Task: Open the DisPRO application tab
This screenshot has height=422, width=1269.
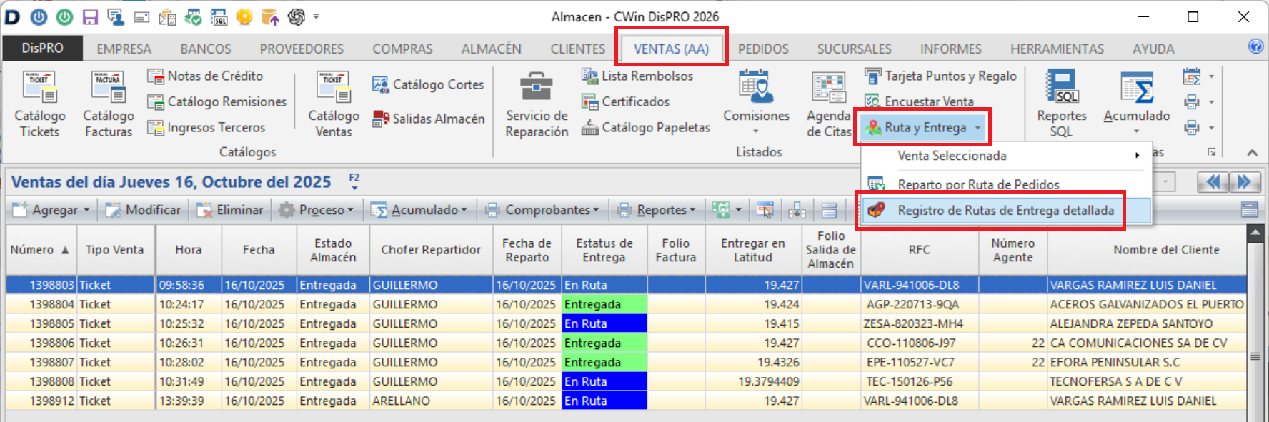Action: click(x=42, y=48)
